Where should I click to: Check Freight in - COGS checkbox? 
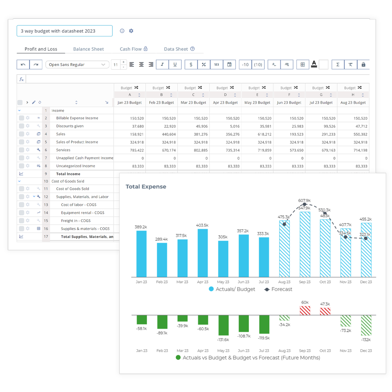tap(21, 220)
